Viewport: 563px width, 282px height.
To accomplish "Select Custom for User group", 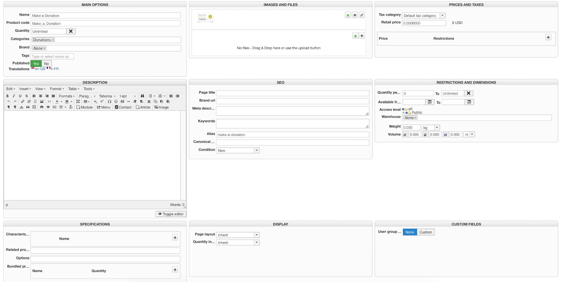I will point(425,232).
